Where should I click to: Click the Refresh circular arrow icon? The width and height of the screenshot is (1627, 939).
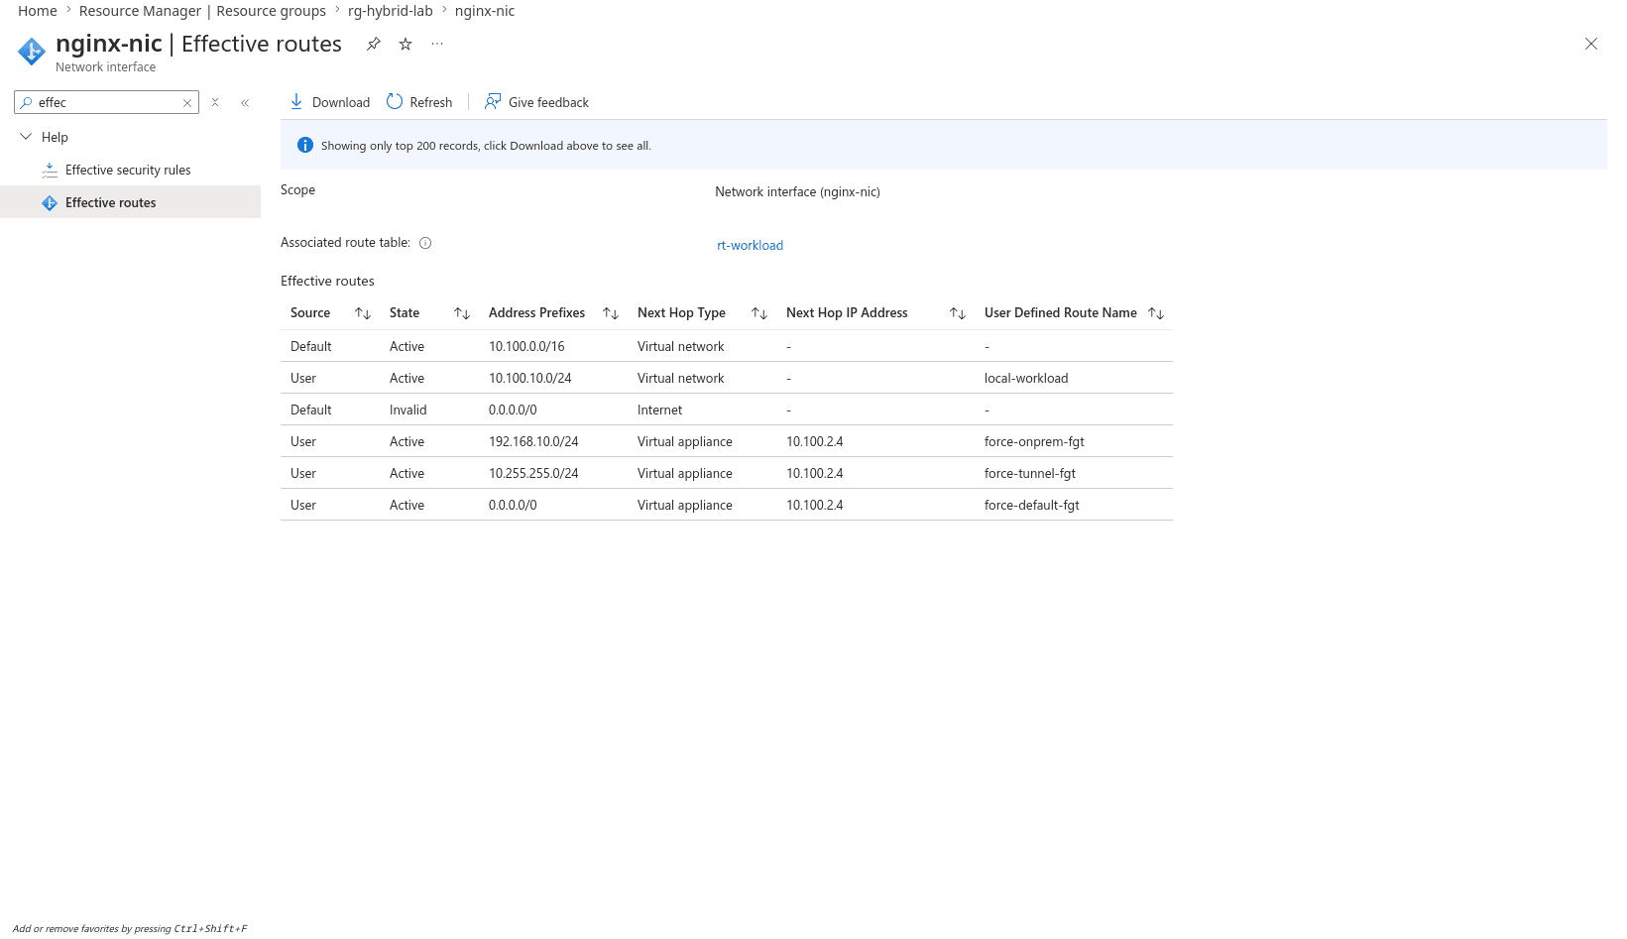[x=395, y=101]
